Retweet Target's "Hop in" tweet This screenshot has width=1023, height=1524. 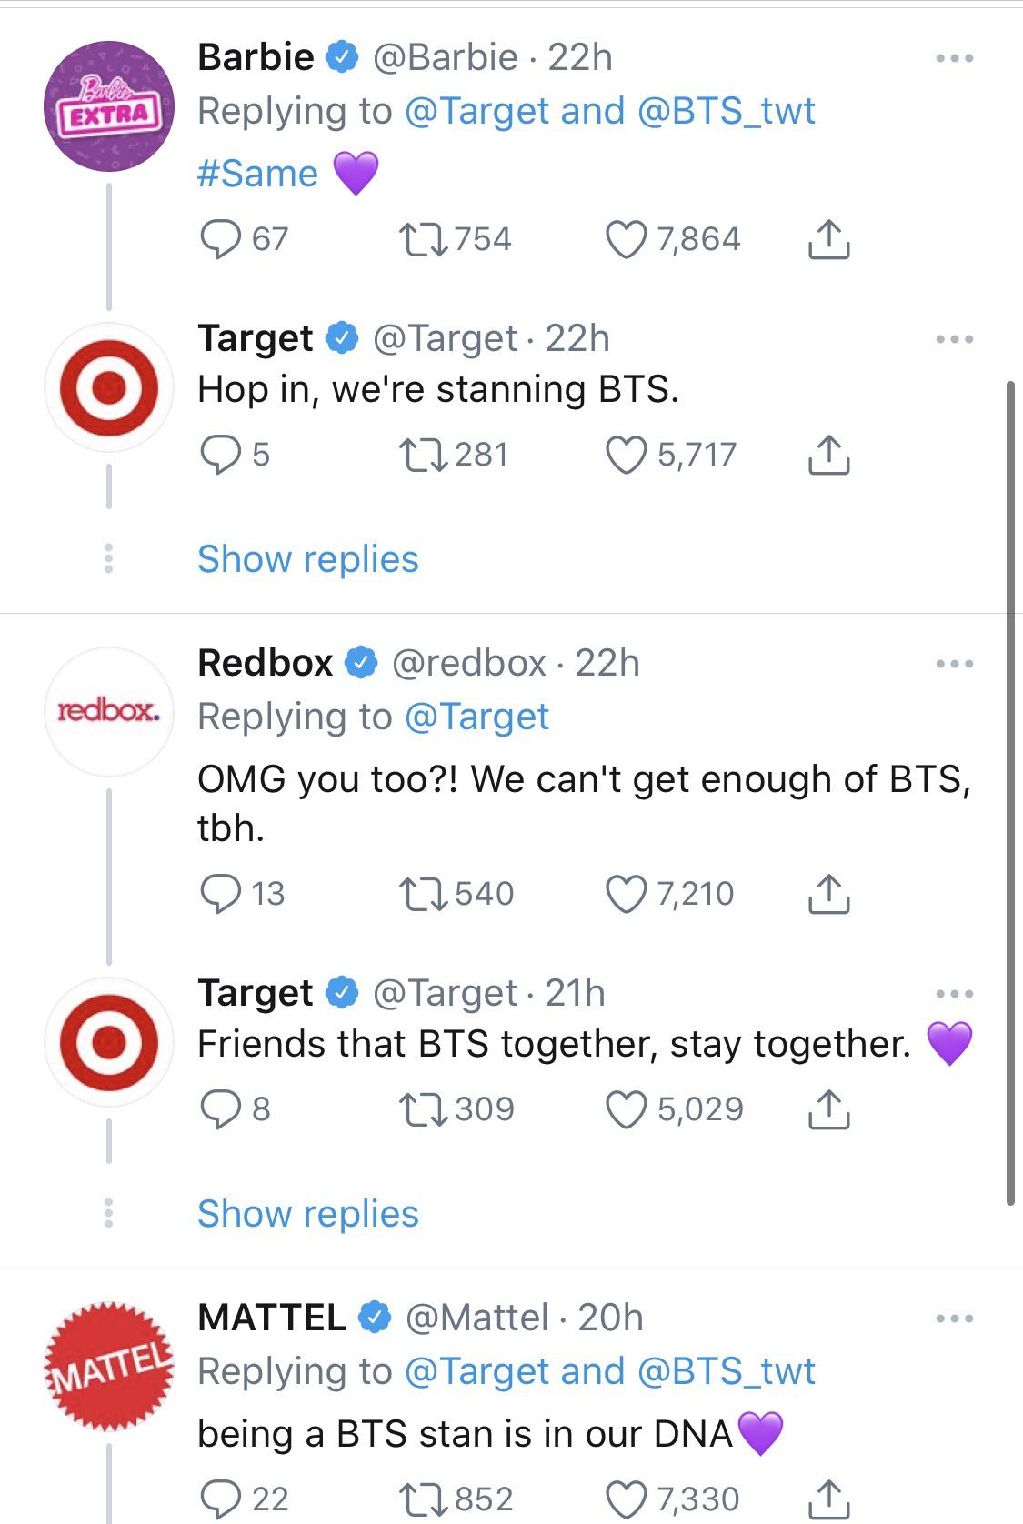point(423,455)
